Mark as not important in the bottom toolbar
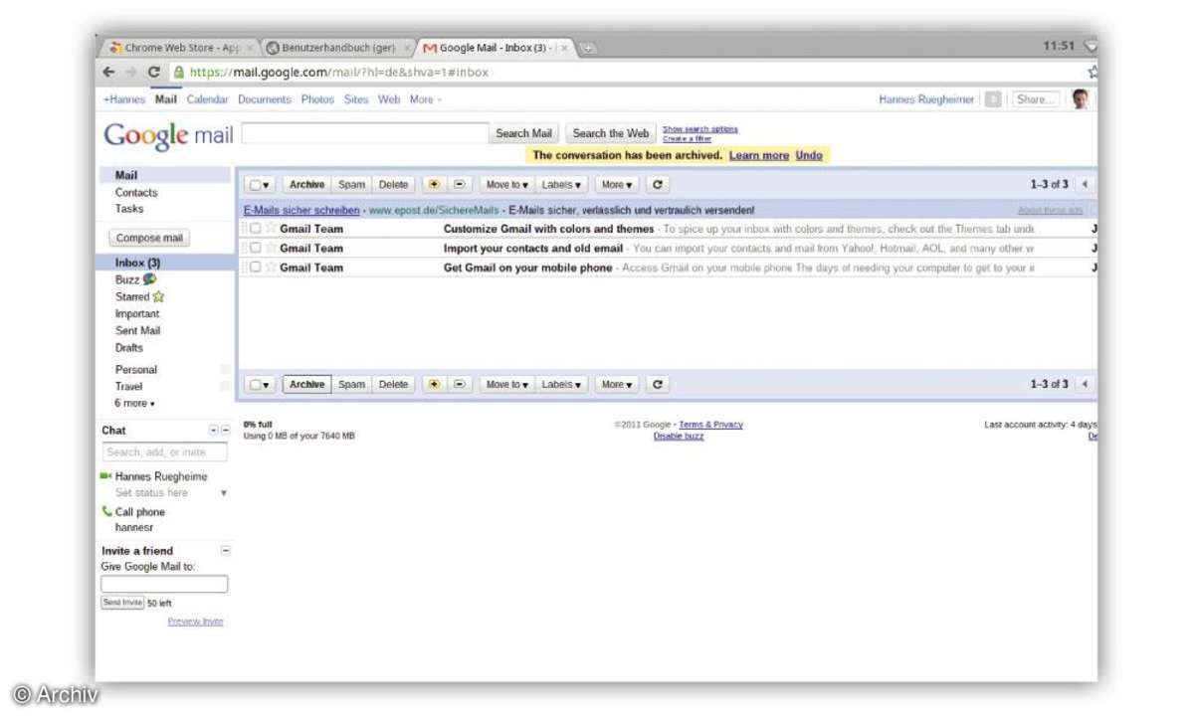This screenshot has height=716, width=1194. click(459, 385)
